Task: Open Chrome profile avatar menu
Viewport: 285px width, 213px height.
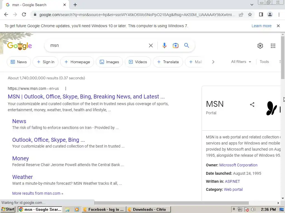Action: [x=270, y=14]
